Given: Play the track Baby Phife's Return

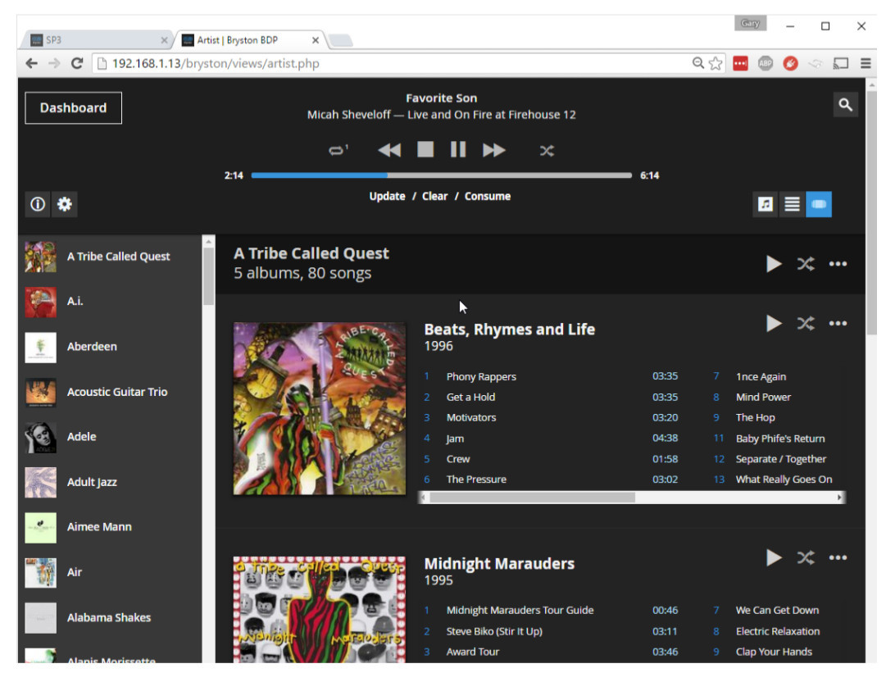Looking at the screenshot, I should click(779, 439).
